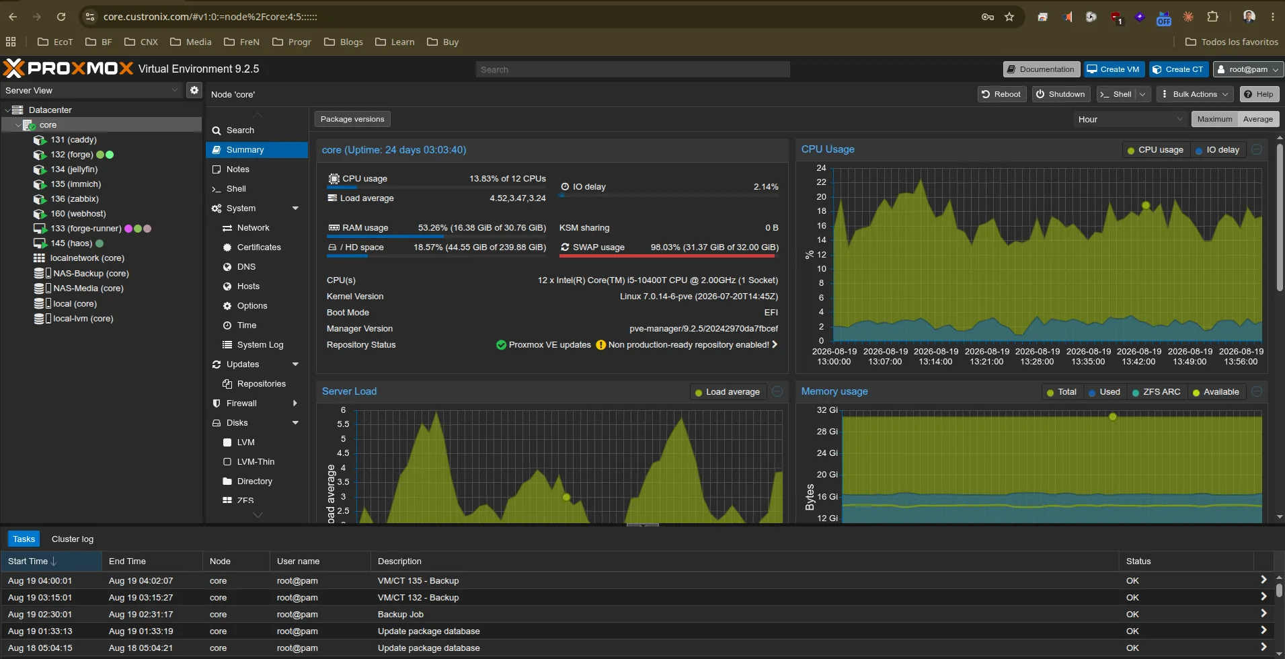
Task: Click the Proxmox logo
Action: [x=69, y=69]
